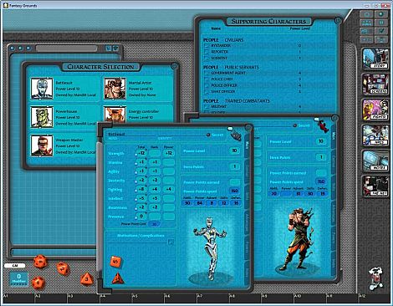Screen dimensions: 393x306
Task: Click the Modifier box showing 0
Action: point(19,278)
